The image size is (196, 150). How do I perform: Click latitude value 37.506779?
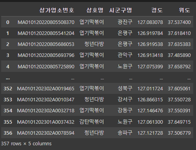click(179, 133)
